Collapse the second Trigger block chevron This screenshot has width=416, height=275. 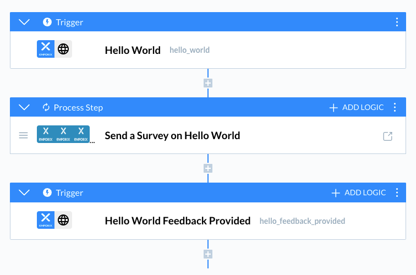[x=24, y=193]
